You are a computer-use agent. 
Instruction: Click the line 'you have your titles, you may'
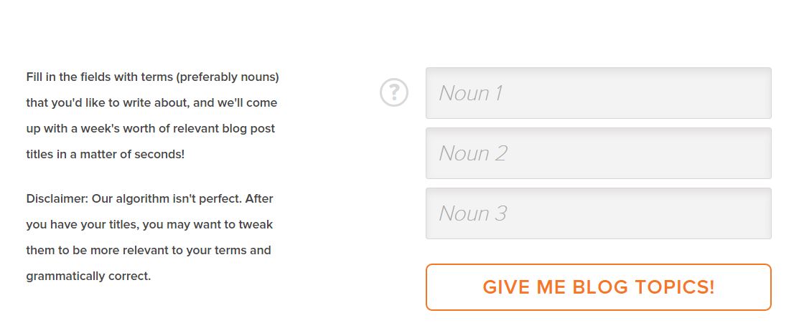click(x=149, y=225)
